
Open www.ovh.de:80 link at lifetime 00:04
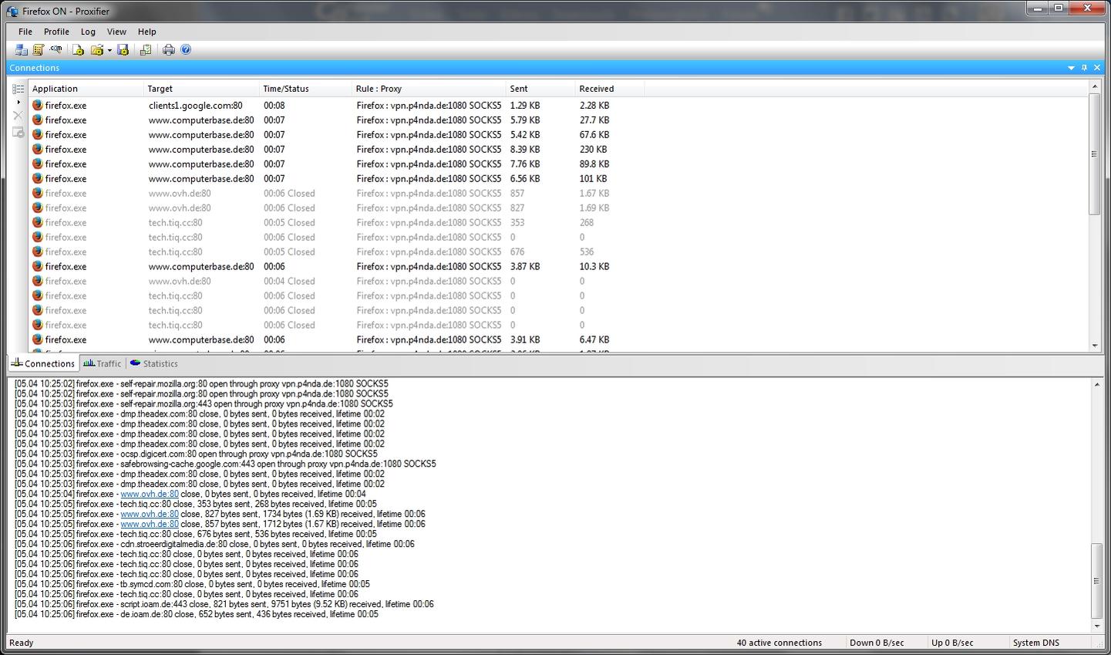click(150, 495)
